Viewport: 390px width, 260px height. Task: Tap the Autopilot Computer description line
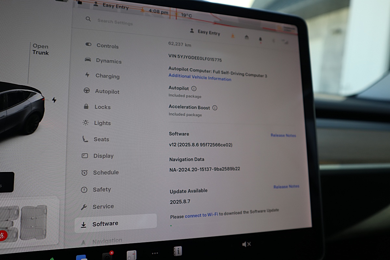[218, 72]
